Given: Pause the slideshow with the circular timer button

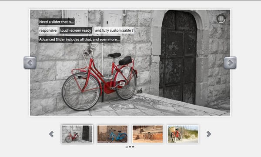Looking at the screenshot, I should [221, 19].
